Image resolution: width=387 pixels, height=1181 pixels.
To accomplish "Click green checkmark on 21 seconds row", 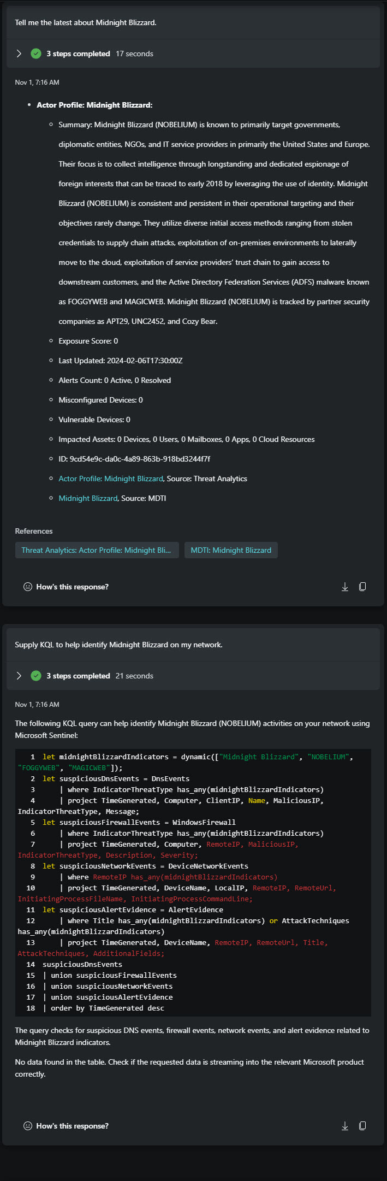I will 36,676.
